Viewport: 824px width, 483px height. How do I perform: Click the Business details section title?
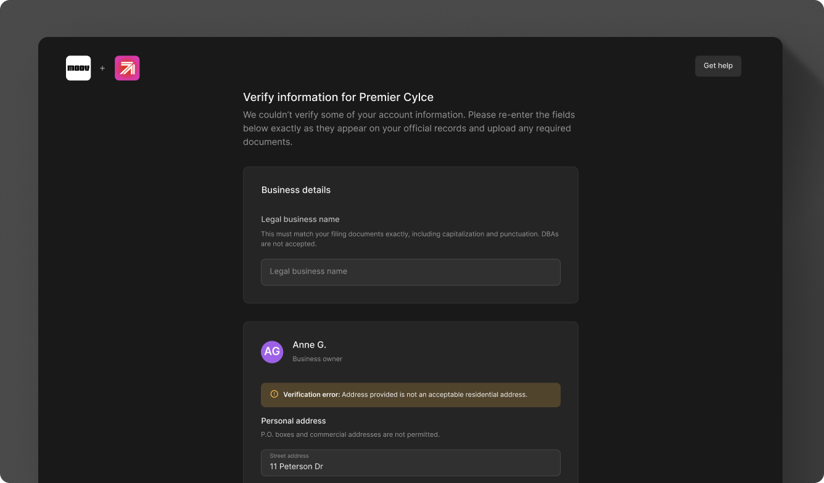click(296, 190)
